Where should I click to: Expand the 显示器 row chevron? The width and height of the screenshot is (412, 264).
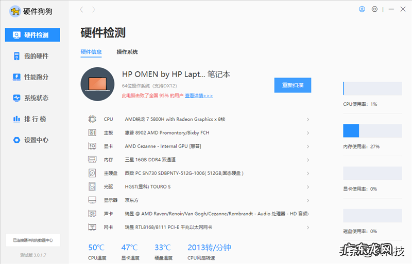coord(307,200)
